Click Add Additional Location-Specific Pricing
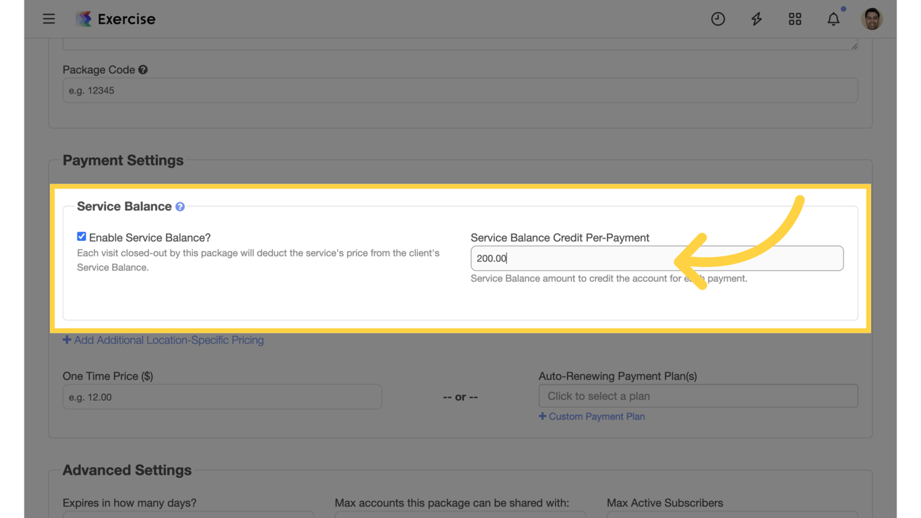This screenshot has width=921, height=518. click(x=163, y=340)
